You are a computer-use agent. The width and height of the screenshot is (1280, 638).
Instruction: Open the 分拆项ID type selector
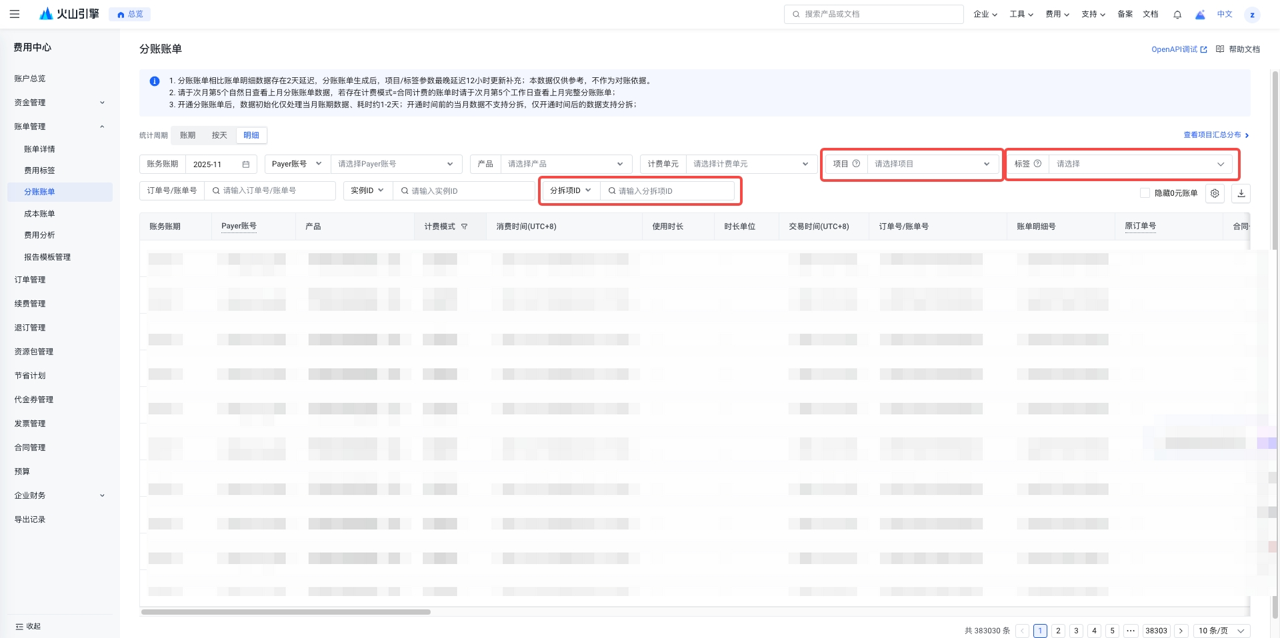(x=571, y=190)
